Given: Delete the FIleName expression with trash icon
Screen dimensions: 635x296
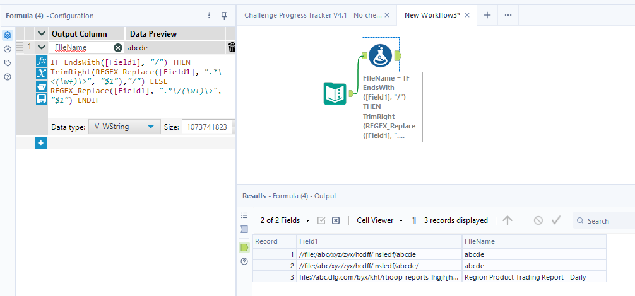Looking at the screenshot, I should point(232,47).
